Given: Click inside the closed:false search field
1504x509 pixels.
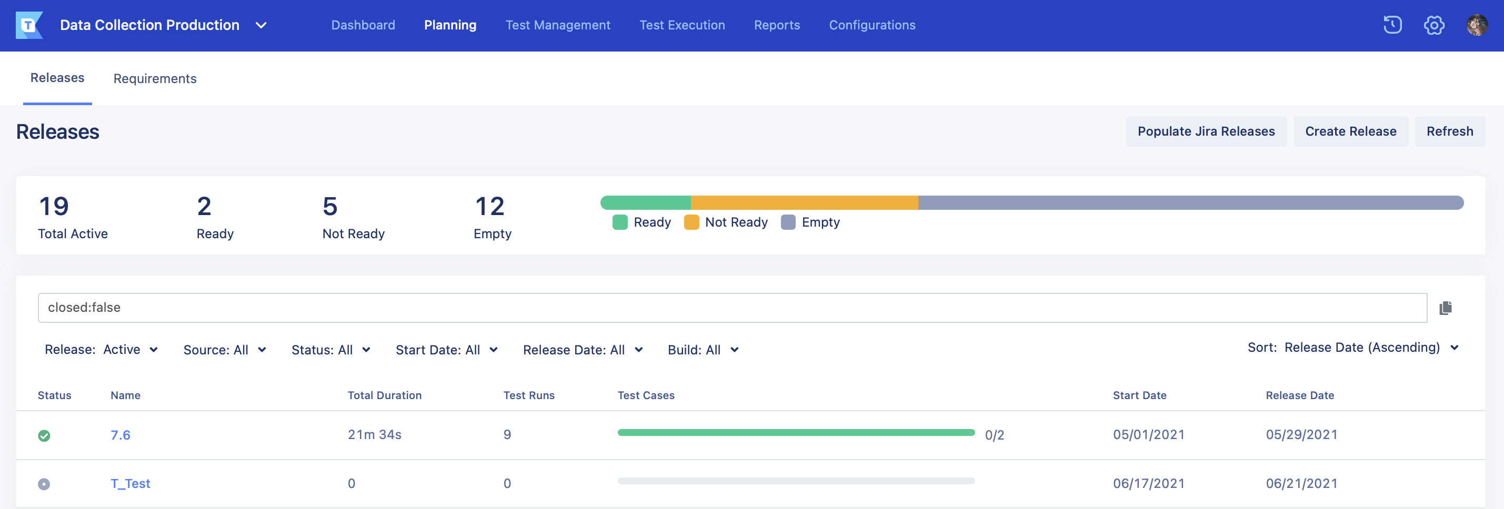Looking at the screenshot, I should (350, 308).
